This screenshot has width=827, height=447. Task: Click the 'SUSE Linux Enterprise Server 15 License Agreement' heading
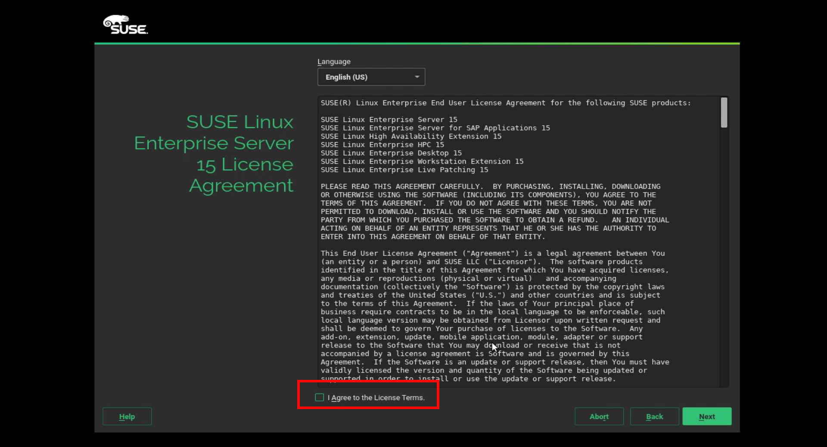click(x=214, y=154)
